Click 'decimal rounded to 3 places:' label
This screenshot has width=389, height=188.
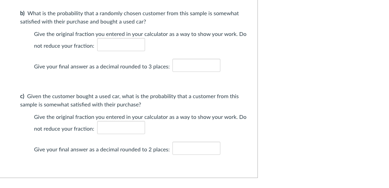point(135,67)
